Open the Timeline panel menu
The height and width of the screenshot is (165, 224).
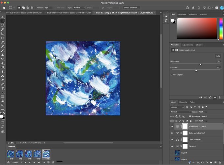161,147
